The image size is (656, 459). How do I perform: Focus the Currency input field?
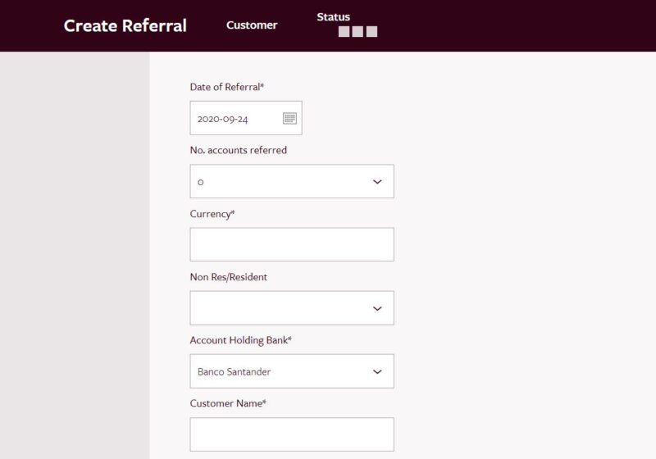coord(292,244)
